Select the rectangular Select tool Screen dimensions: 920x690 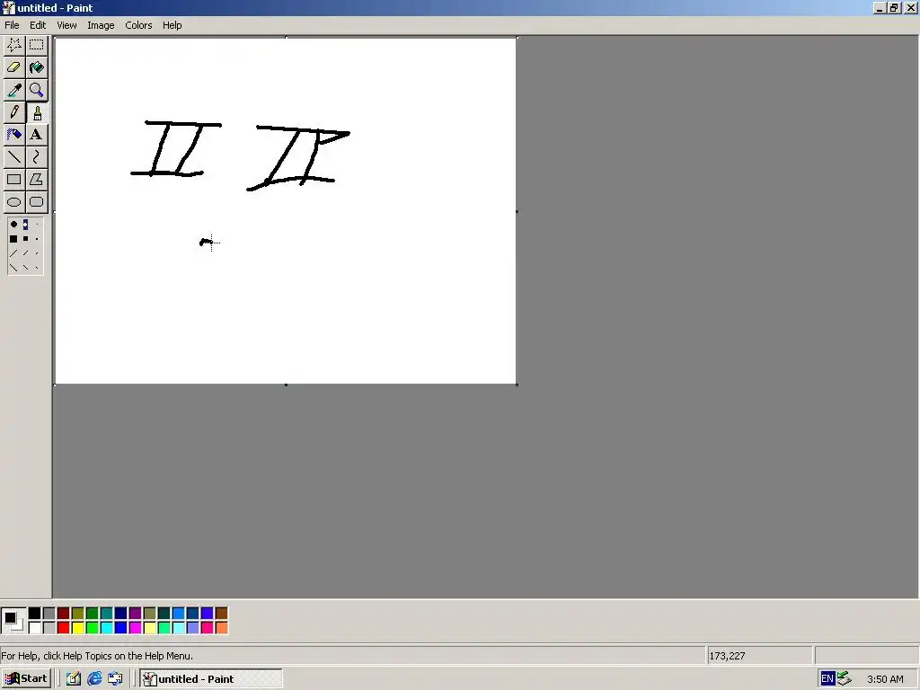36,45
